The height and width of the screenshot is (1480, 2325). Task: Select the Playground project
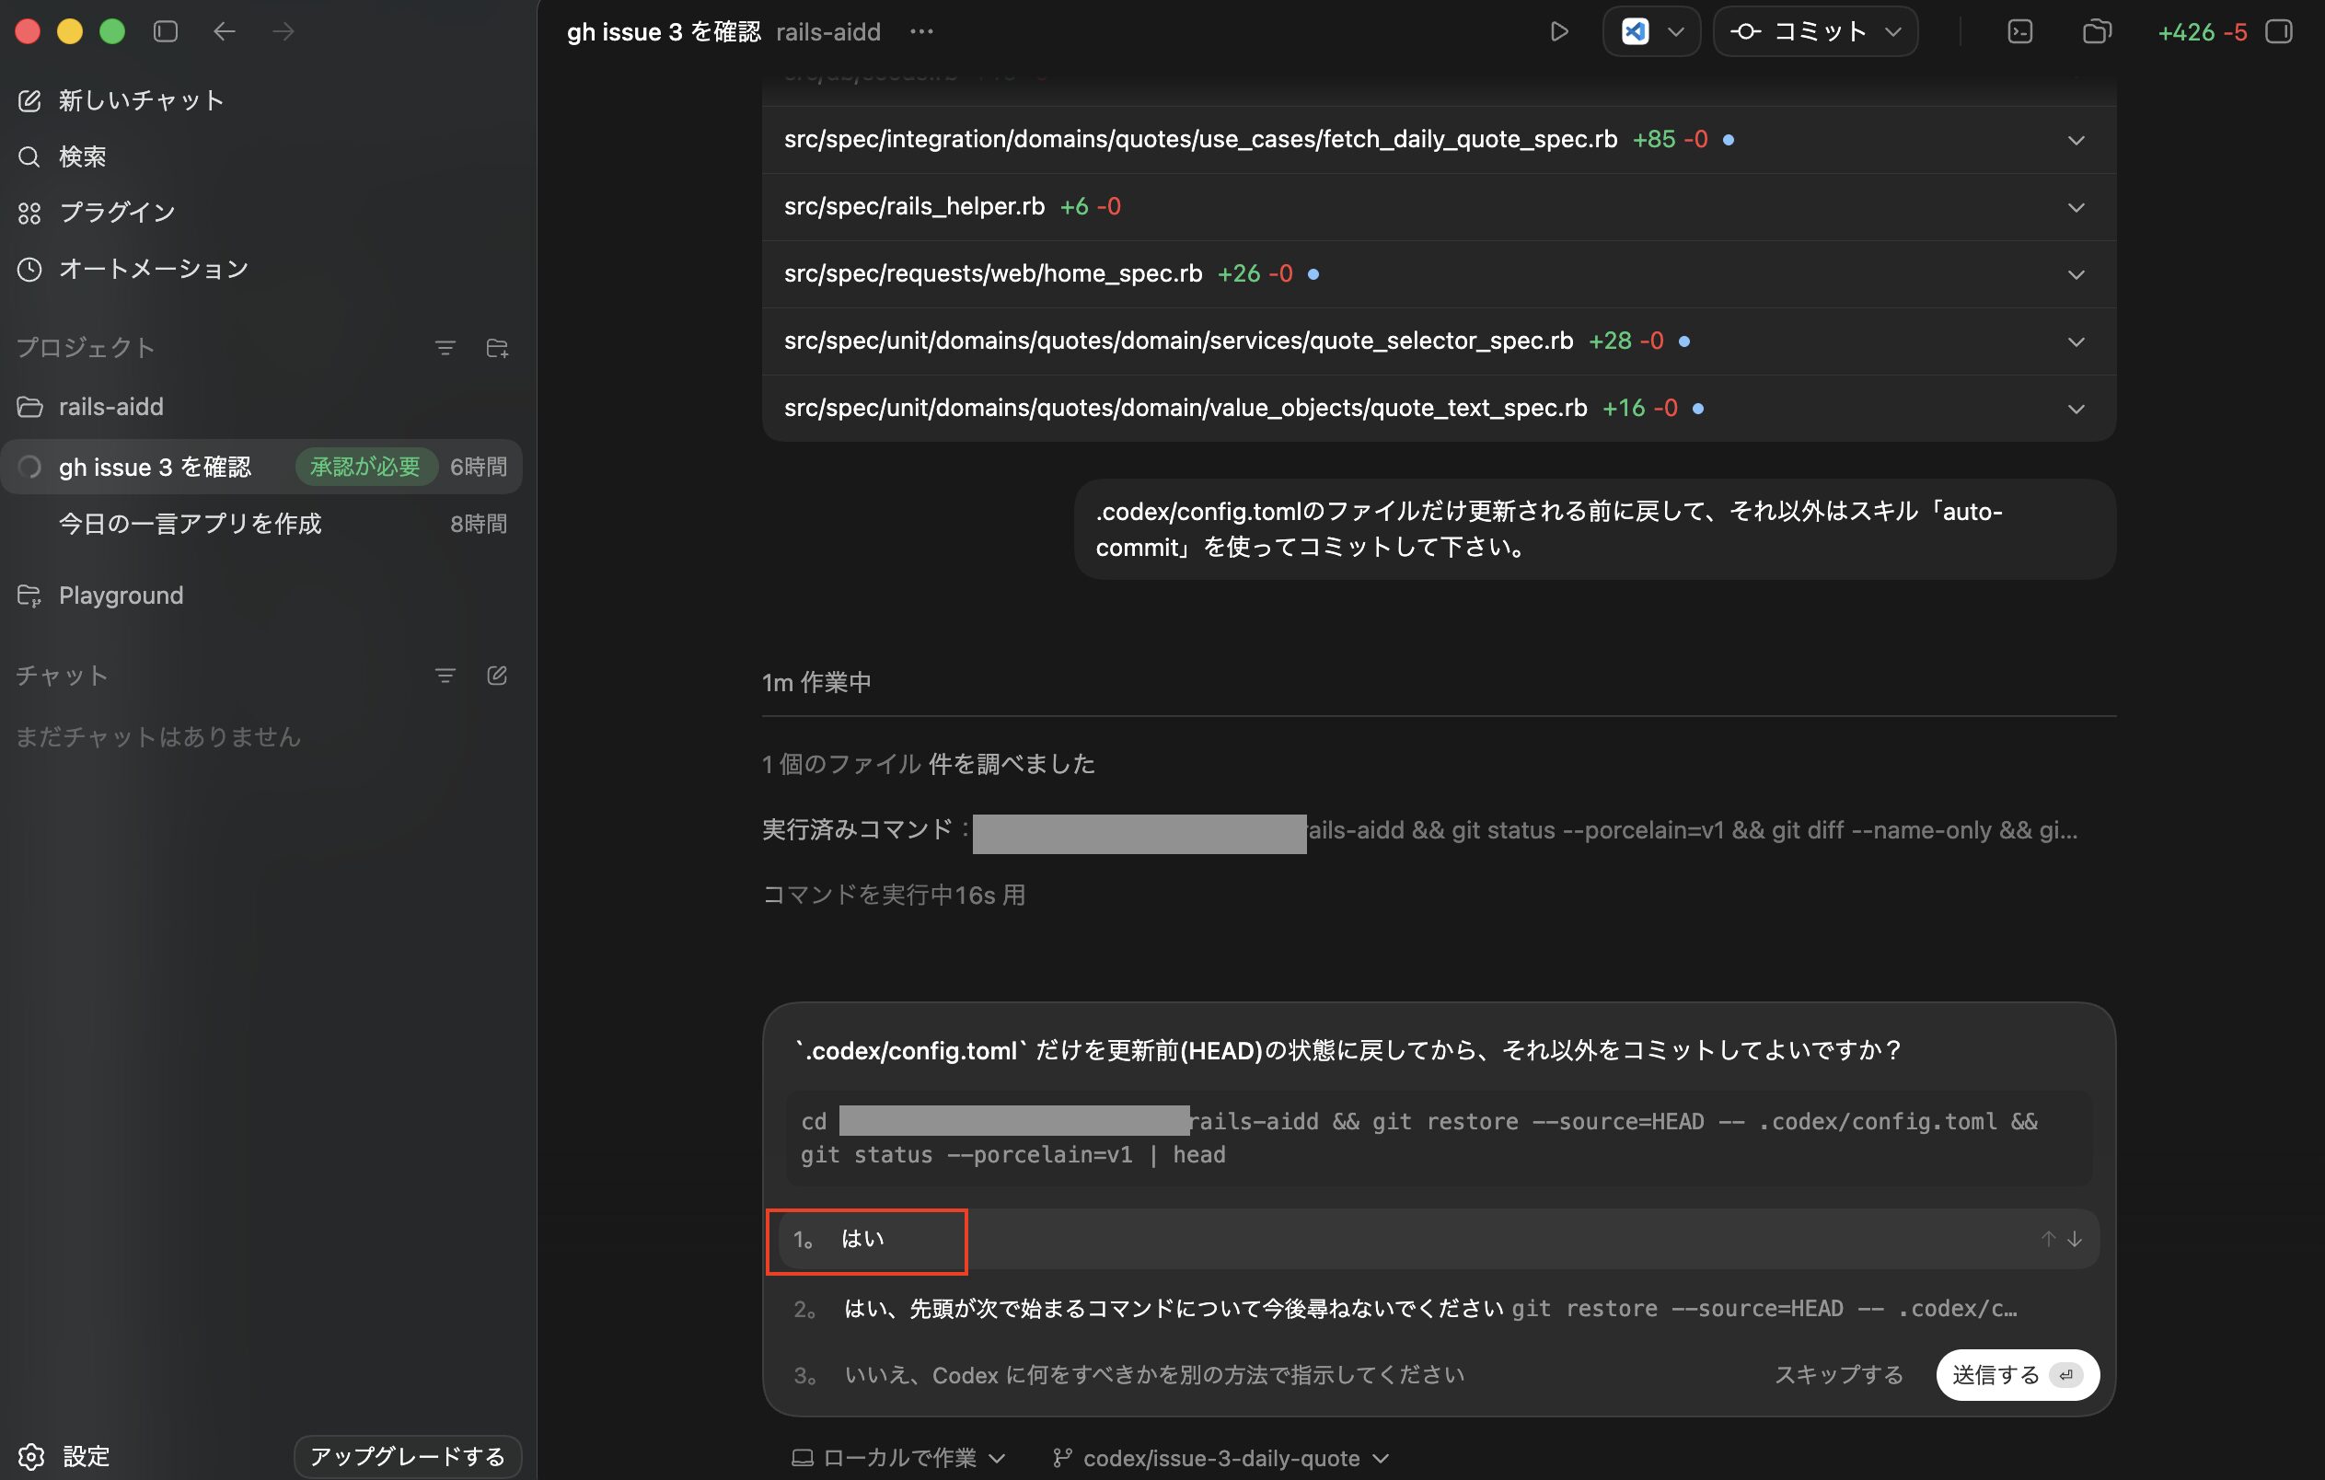pyautogui.click(x=121, y=595)
